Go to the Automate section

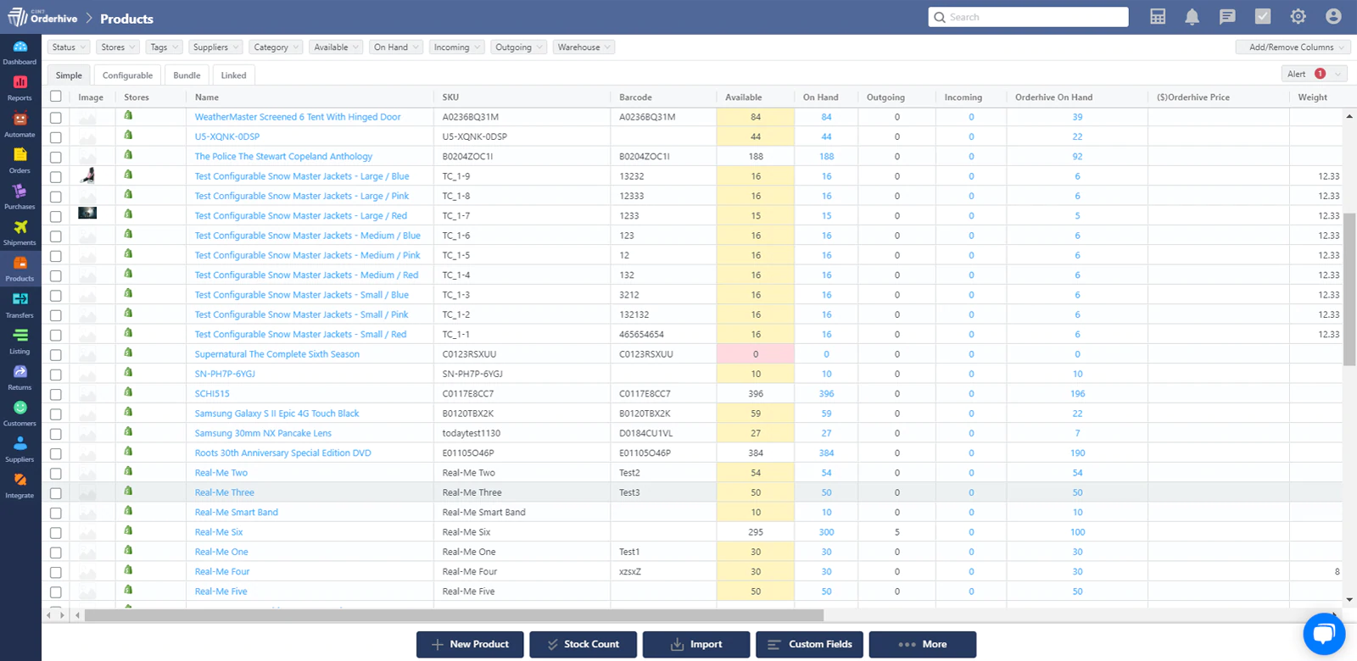[x=20, y=124]
